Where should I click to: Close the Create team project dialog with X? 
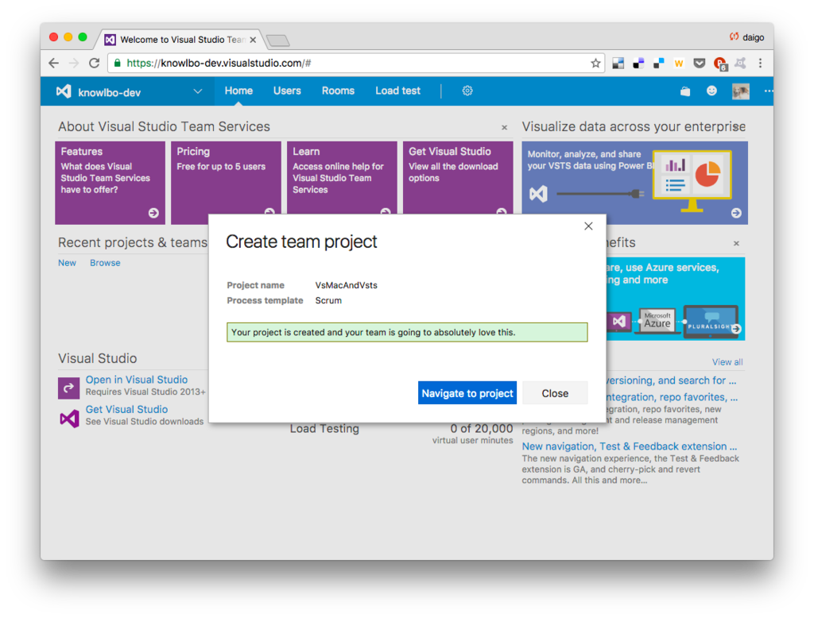pyautogui.click(x=588, y=226)
